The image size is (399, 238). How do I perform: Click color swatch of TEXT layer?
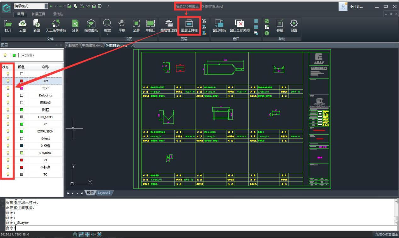coord(21,88)
